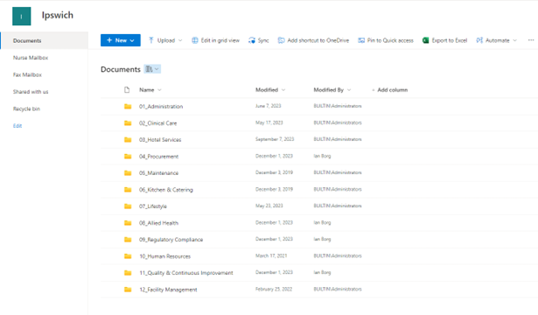Click Ian Borg in the 08_Allied Health row

tap(322, 222)
